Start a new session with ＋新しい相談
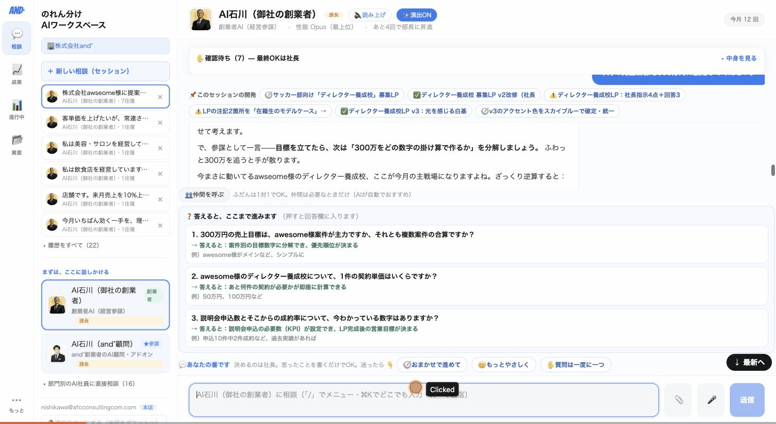 tap(106, 71)
